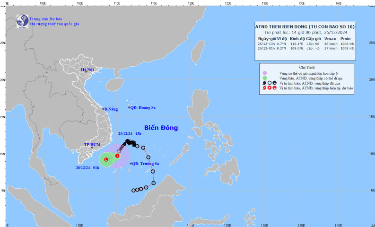Click the QĐ. Hoàng Sa marker dot
This screenshot has height=227, width=375.
point(129,107)
